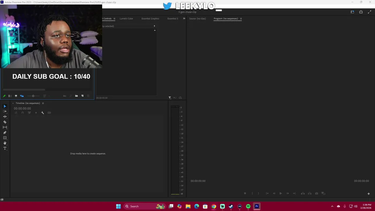Image resolution: width=375 pixels, height=211 pixels.
Task: Open the Workspaces icon in header
Action: [352, 12]
